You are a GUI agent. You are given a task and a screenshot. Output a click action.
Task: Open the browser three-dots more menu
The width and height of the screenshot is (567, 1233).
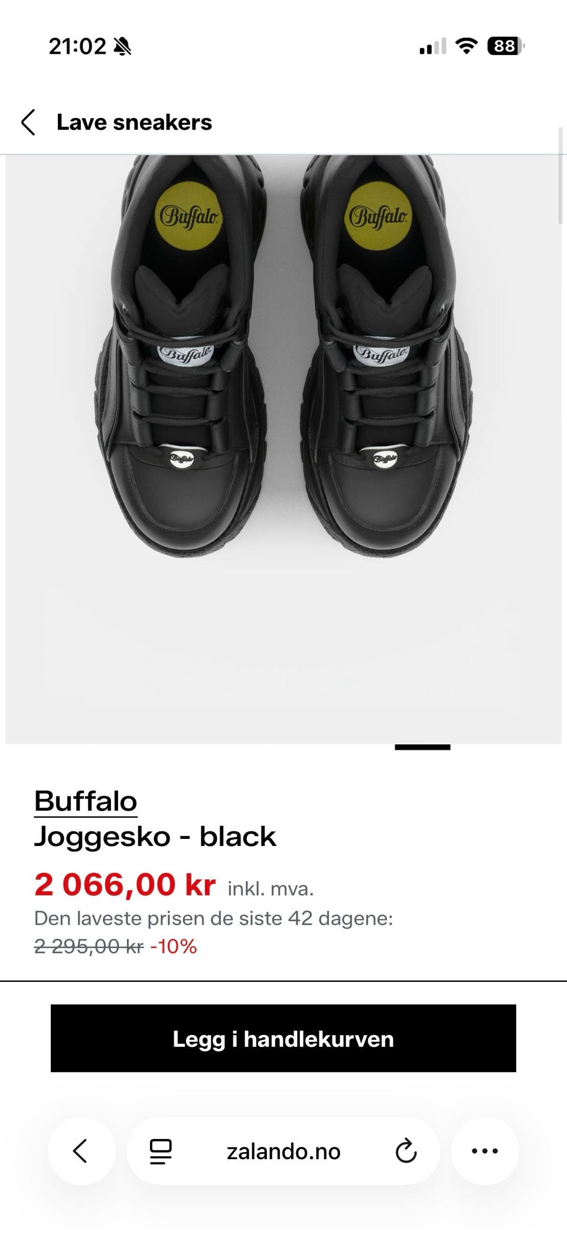click(485, 1151)
